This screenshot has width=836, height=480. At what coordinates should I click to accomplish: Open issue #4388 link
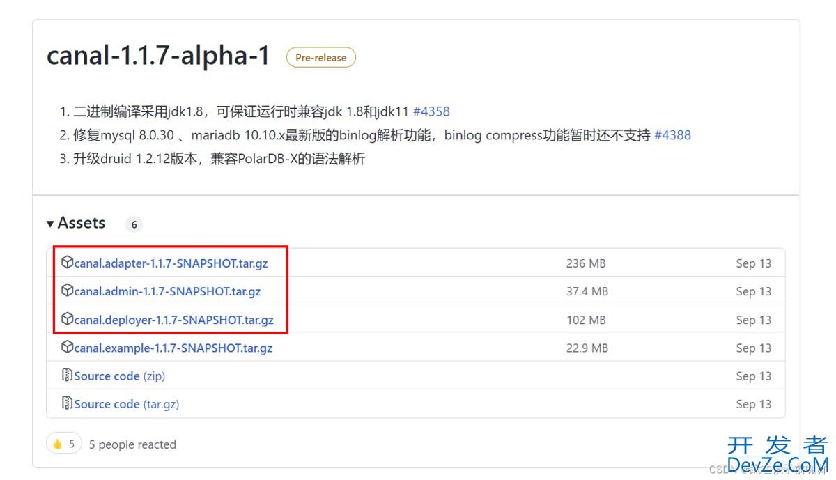672,135
